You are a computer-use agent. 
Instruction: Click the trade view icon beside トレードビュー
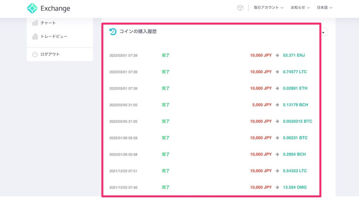[x=35, y=36]
